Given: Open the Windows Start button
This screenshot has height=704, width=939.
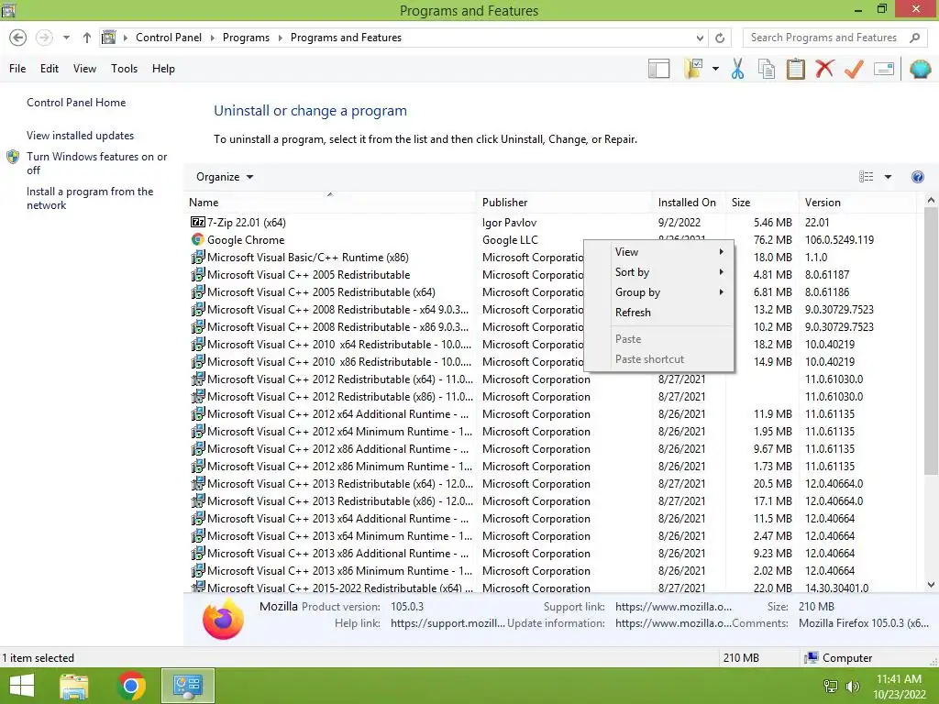Looking at the screenshot, I should [x=22, y=686].
